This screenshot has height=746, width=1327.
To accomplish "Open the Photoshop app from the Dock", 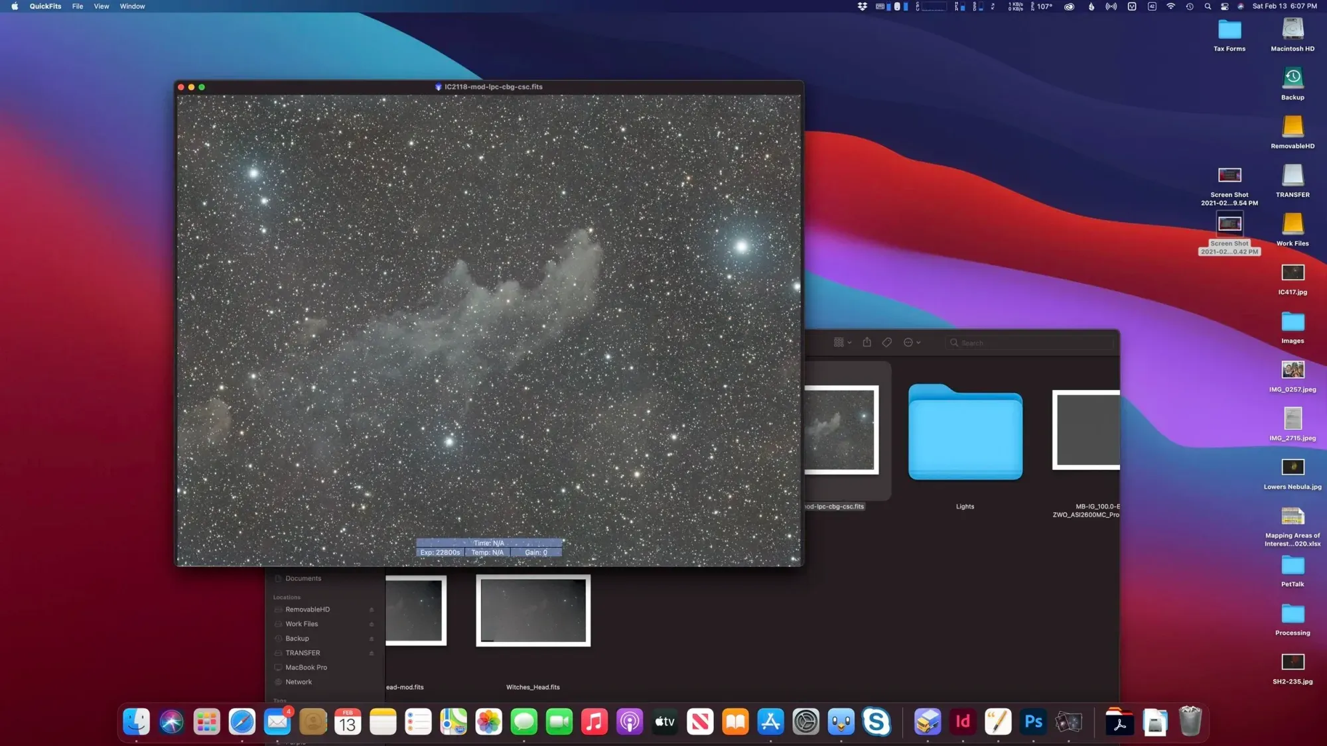I will (x=1032, y=722).
